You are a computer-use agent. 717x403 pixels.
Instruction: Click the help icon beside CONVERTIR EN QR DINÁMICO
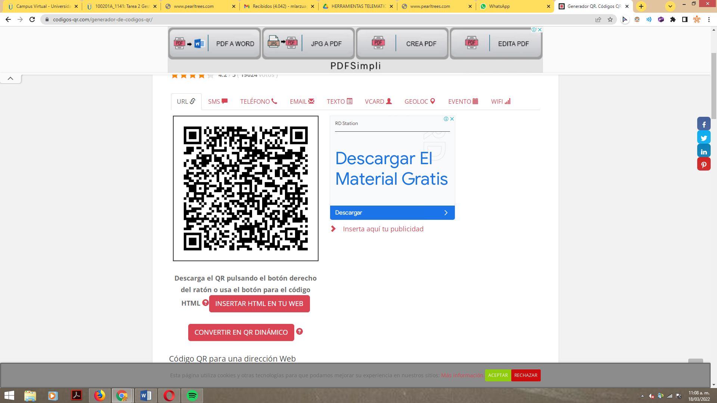(x=300, y=331)
